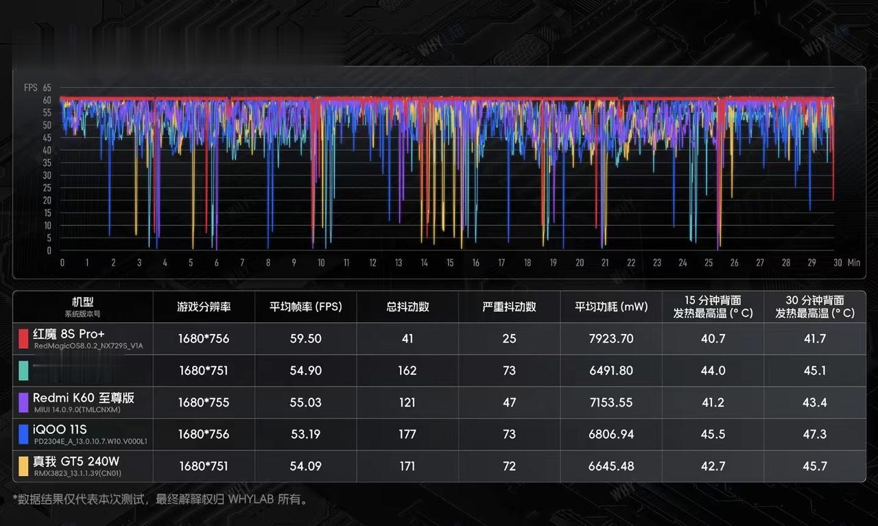Click the 54.09 average FPS value
This screenshot has width=878, height=526.
click(305, 466)
